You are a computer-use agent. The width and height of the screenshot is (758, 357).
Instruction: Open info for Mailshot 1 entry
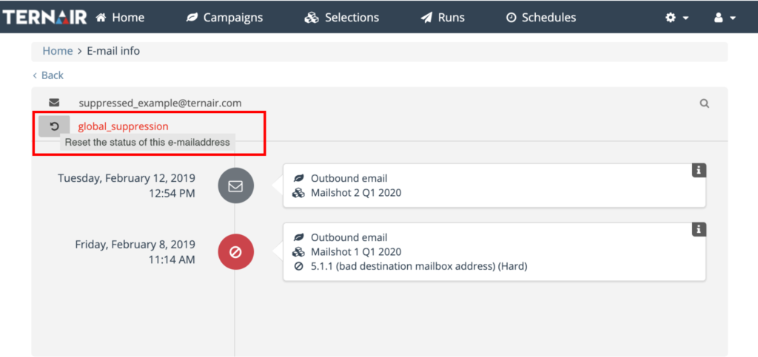(x=699, y=229)
